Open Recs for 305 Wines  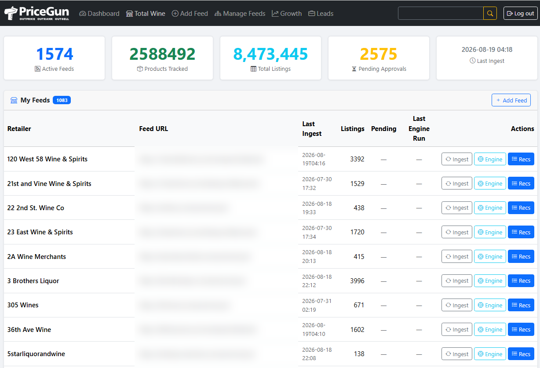521,305
